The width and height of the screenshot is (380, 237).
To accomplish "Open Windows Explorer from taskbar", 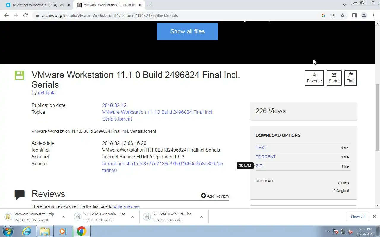I will click(x=45, y=231).
